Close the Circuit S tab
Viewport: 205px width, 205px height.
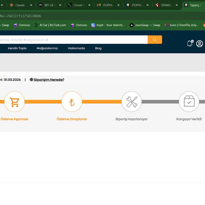pos(89,5)
